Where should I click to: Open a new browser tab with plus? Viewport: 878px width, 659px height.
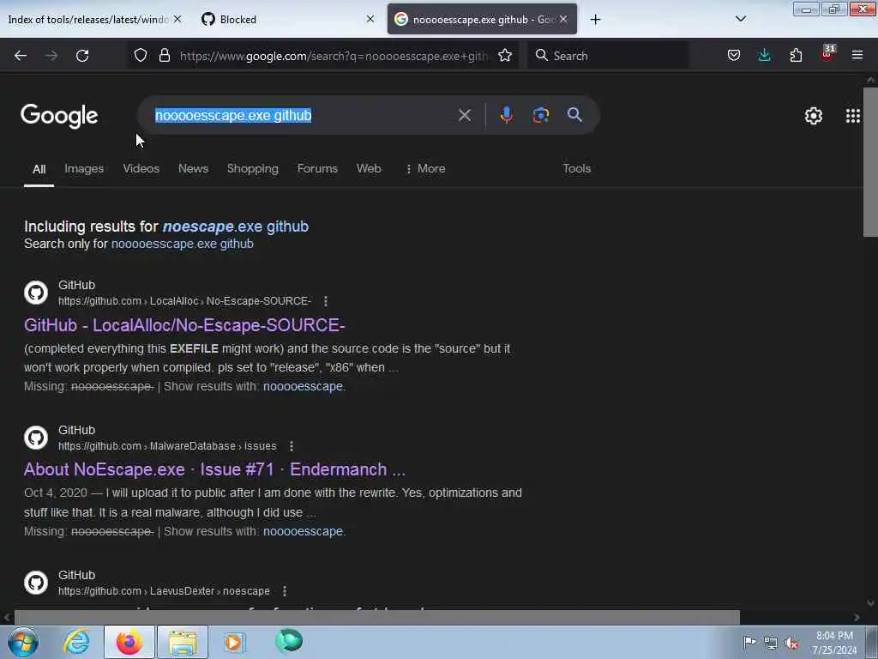(595, 20)
